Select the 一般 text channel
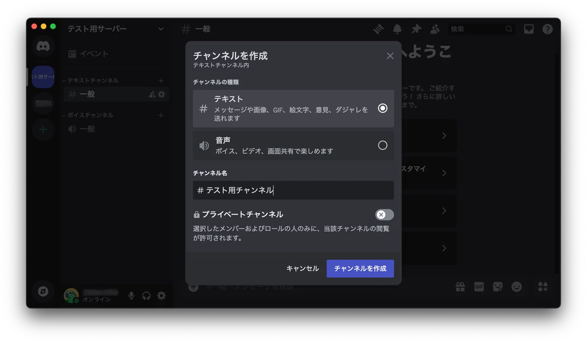Image resolution: width=587 pixels, height=343 pixels. pos(116,94)
